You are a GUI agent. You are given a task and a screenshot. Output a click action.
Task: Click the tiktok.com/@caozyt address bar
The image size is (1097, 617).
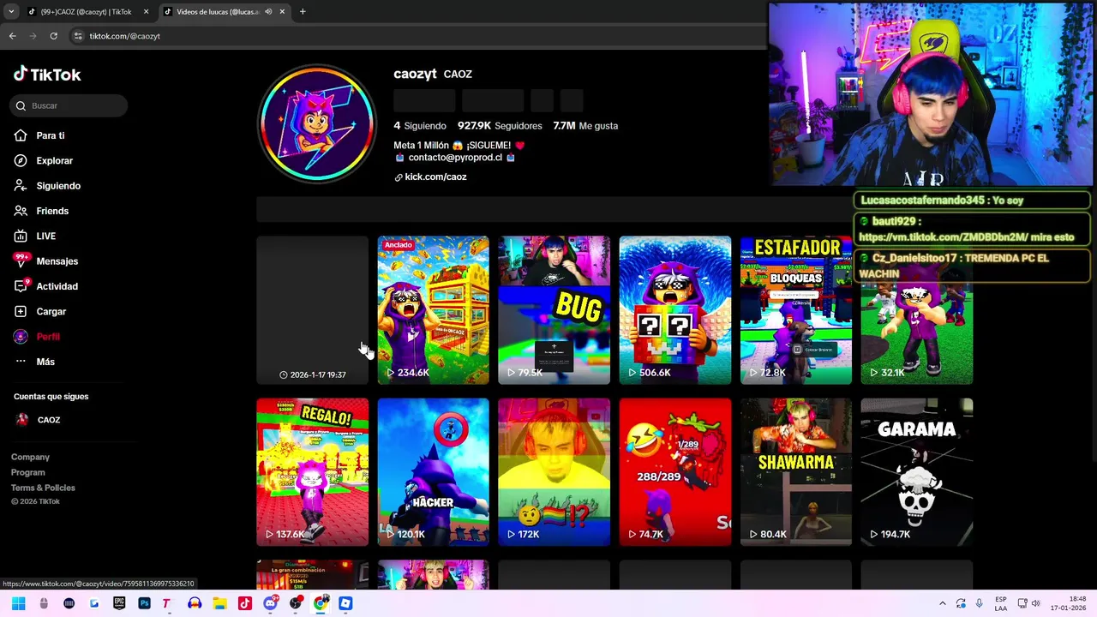[x=125, y=36]
